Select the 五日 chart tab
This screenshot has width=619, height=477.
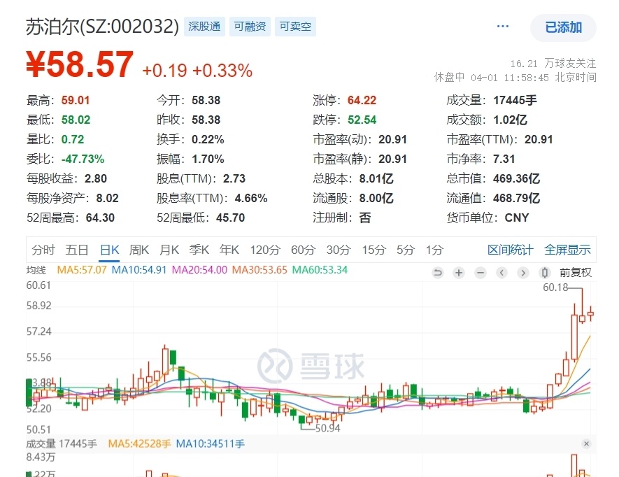pos(77,250)
